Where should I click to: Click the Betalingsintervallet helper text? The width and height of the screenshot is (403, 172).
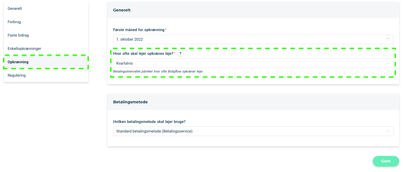pyautogui.click(x=158, y=71)
